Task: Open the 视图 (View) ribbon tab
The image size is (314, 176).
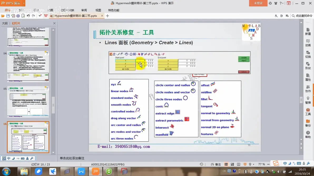Action: 98,10
